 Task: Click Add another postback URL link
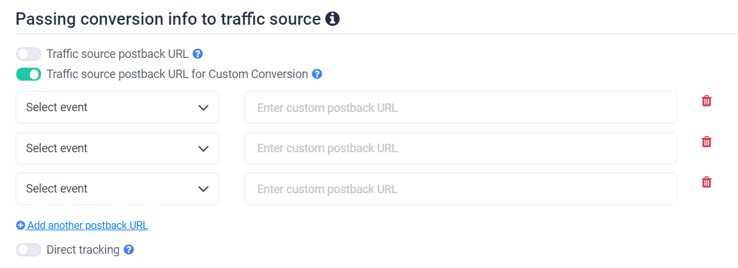pyautogui.click(x=87, y=226)
